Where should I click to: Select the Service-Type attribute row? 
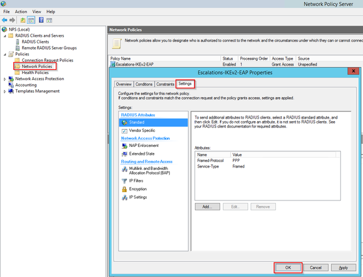pos(267,166)
